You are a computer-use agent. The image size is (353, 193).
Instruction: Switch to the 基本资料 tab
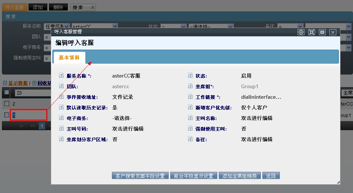(x=69, y=58)
